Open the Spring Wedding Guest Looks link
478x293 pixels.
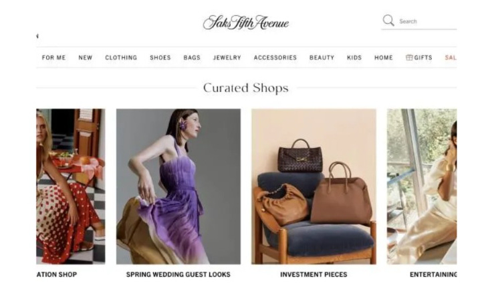pos(178,274)
